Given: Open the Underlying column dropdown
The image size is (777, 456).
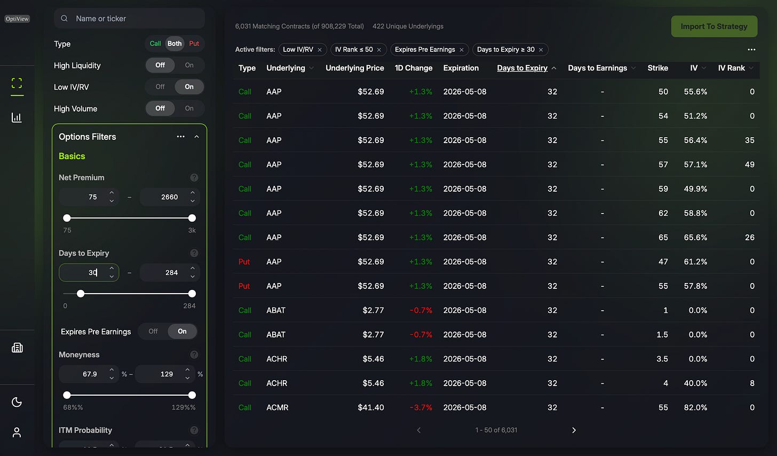Looking at the screenshot, I should point(312,68).
